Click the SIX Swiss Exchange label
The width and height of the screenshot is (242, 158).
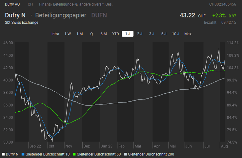pyautogui.click(x=22, y=22)
